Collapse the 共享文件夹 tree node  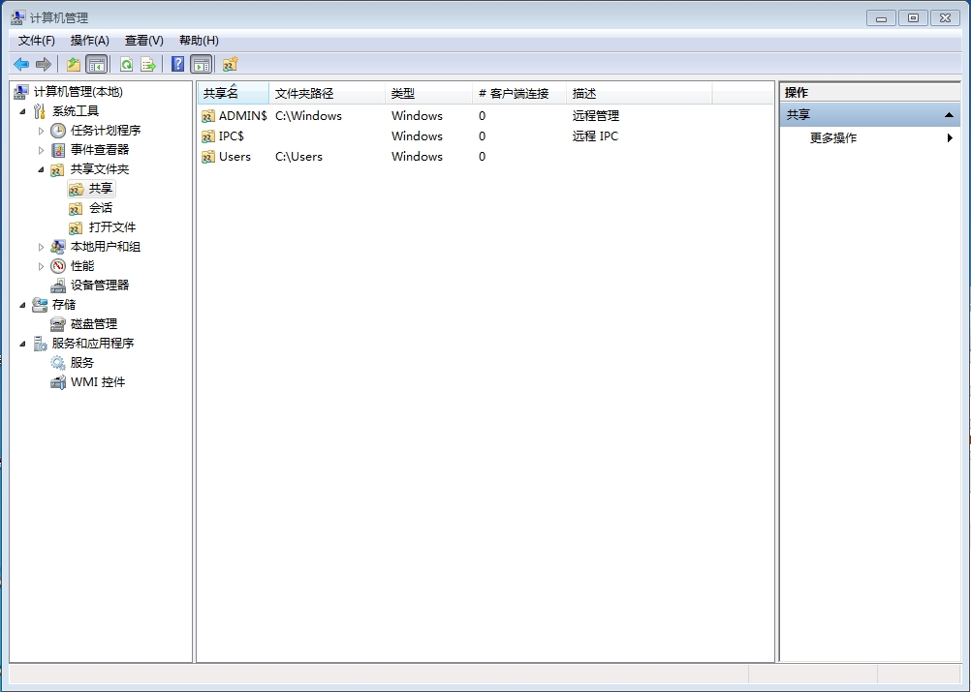click(41, 169)
